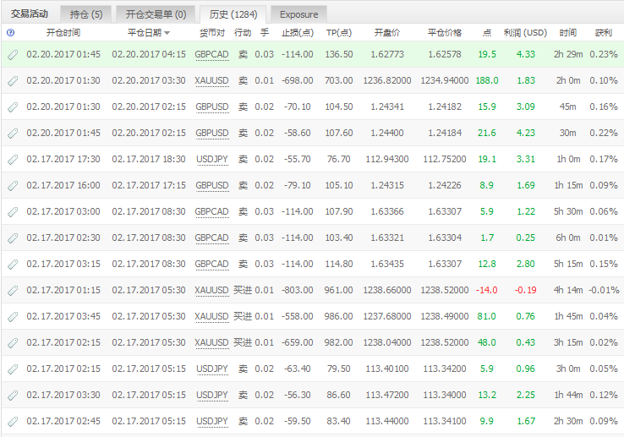The height and width of the screenshot is (437, 624).
Task: Select the points value -14.0
Action: click(487, 291)
